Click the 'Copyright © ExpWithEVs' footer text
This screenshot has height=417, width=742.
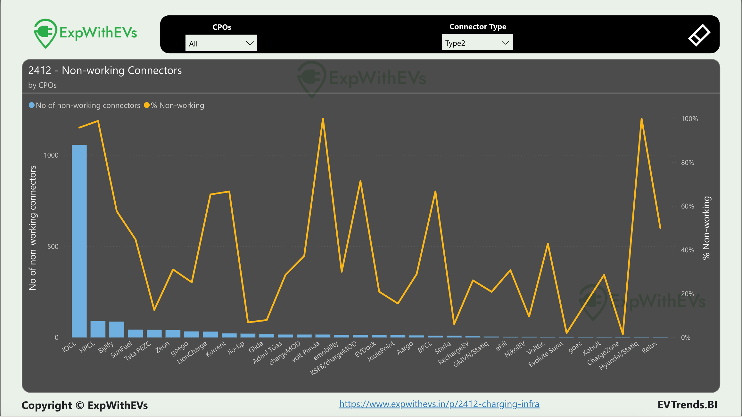click(85, 405)
